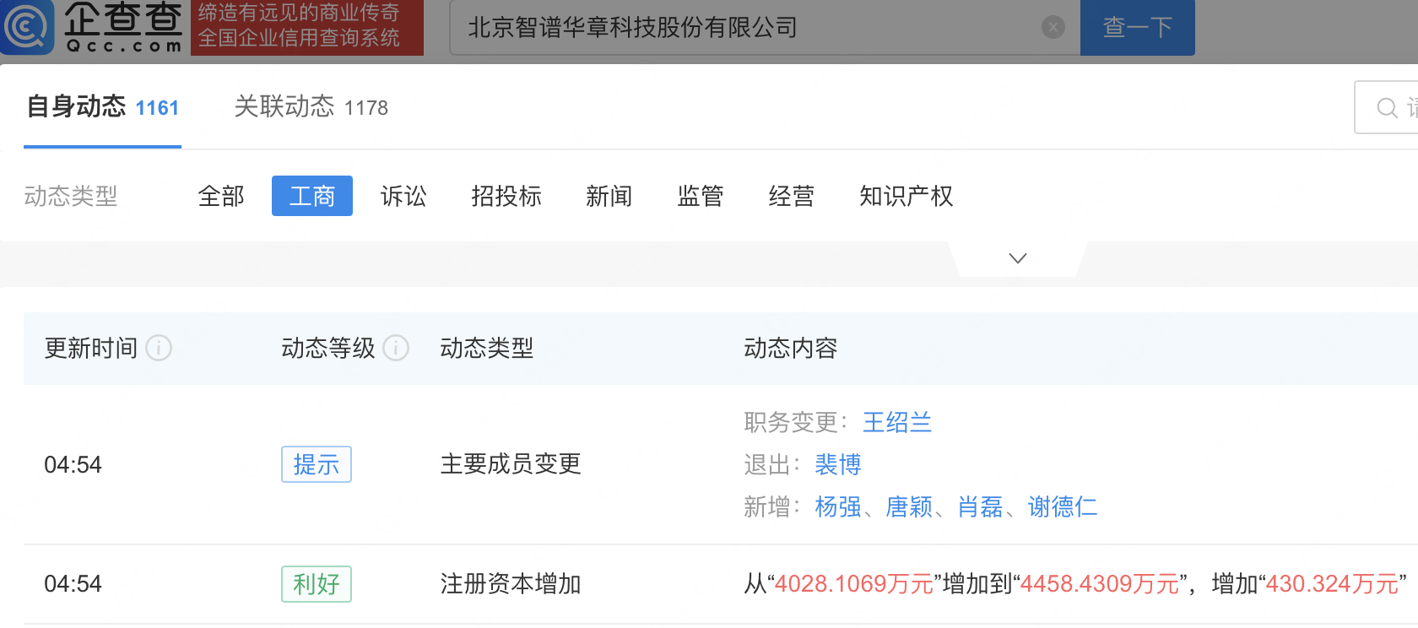Expand the filter panel chevron

coord(1018,258)
